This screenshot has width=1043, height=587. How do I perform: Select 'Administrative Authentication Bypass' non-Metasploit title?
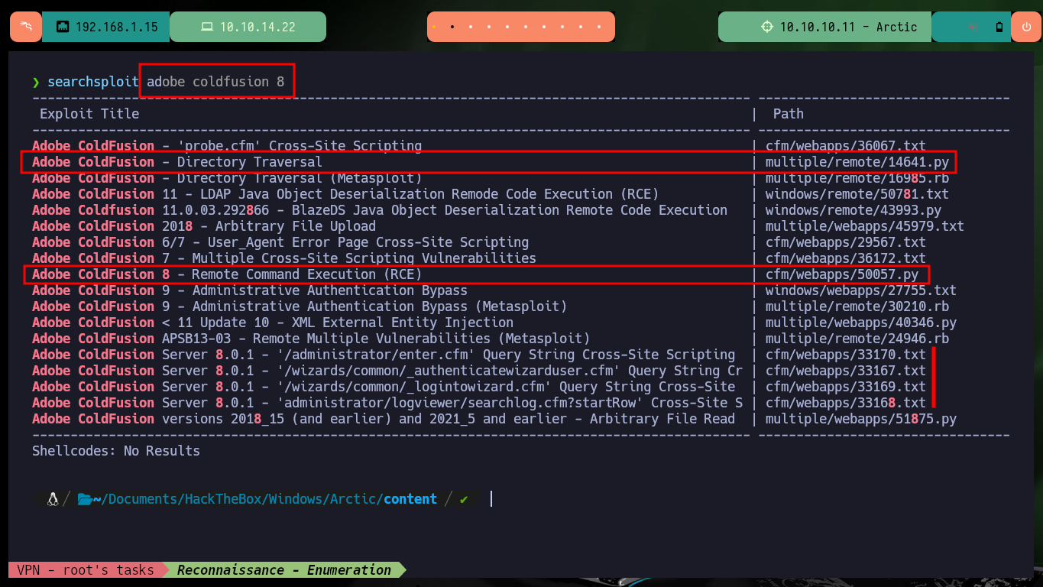[x=250, y=290]
